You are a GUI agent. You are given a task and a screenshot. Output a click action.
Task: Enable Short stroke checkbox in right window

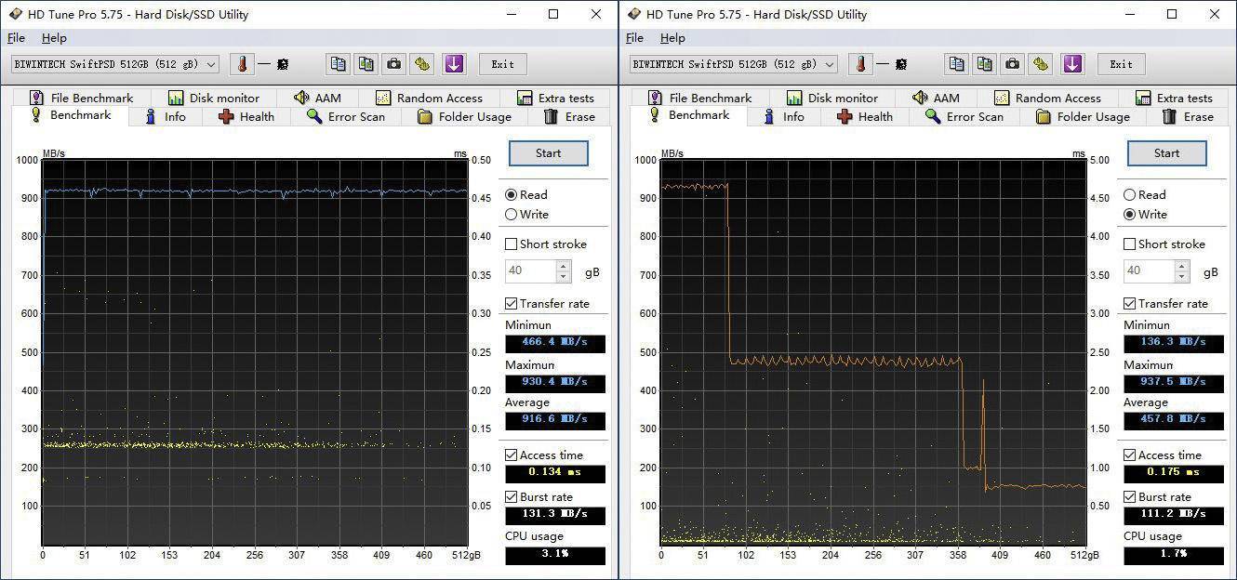click(x=1129, y=244)
